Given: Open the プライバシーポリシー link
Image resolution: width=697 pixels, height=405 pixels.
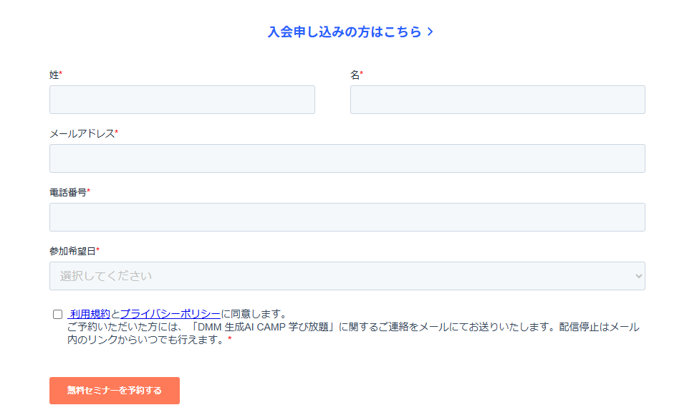Looking at the screenshot, I should (170, 314).
